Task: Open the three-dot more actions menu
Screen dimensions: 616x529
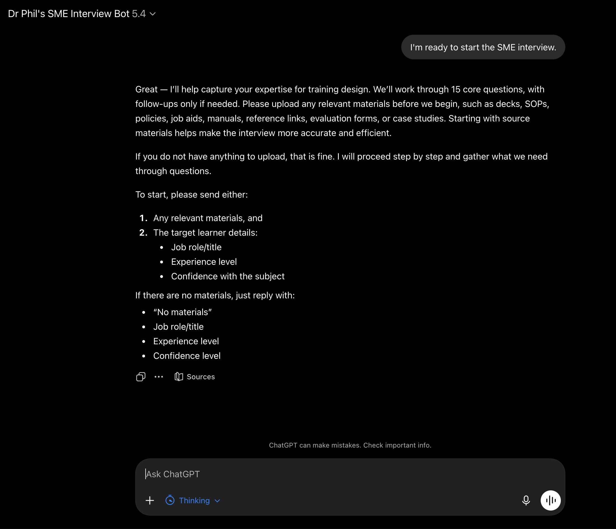Action: click(x=159, y=376)
